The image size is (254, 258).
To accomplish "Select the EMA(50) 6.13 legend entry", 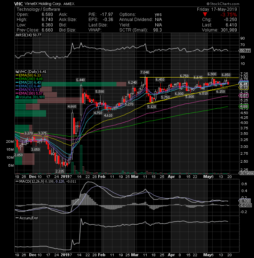I will (28, 75).
